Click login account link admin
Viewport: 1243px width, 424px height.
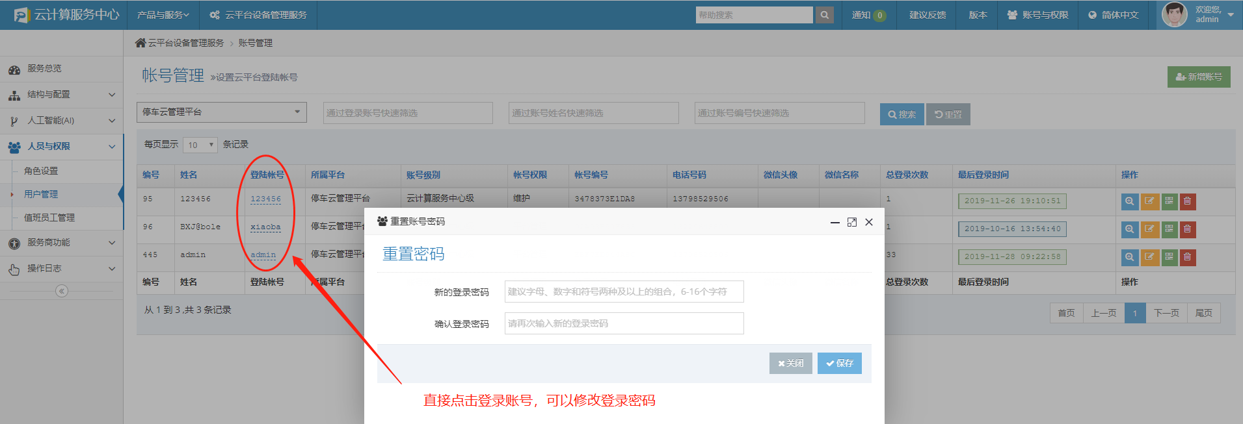tap(263, 255)
